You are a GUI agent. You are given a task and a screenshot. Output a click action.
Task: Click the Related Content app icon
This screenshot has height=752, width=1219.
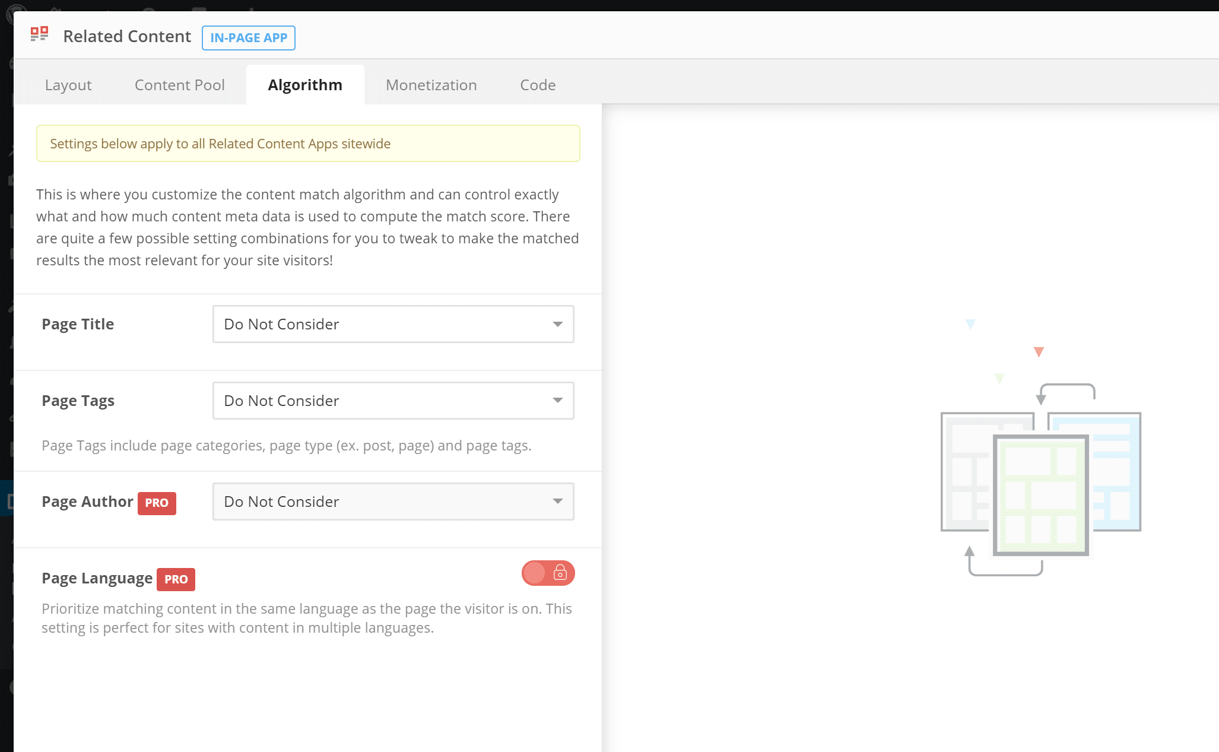[40, 37]
